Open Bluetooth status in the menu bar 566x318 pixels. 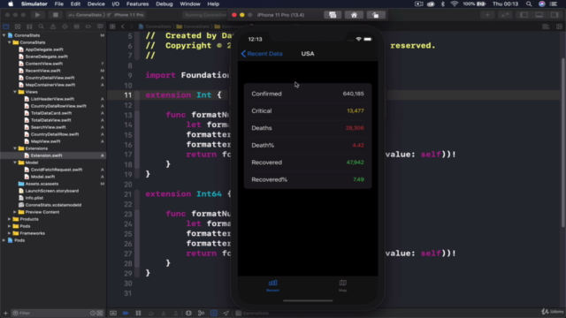[x=443, y=4]
